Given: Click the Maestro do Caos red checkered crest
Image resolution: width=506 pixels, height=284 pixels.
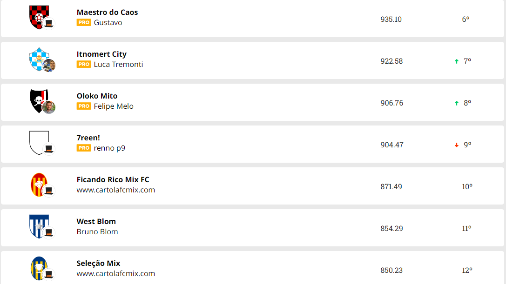Looking at the screenshot, I should coord(39,17).
